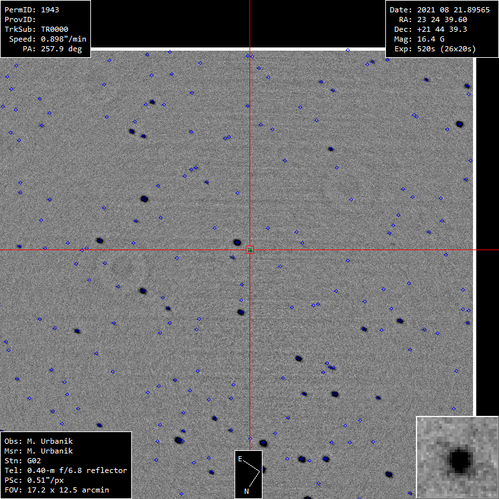Click the bright star adjacent to the target box
The width and height of the screenshot is (499, 499).
(x=237, y=242)
